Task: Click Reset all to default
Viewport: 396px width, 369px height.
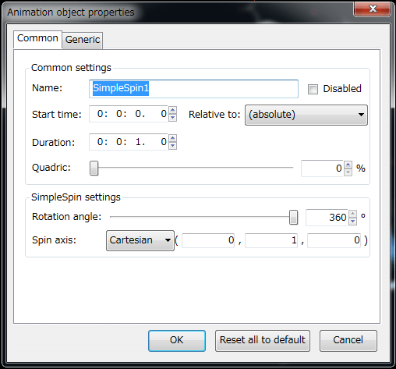Action: coord(263,341)
